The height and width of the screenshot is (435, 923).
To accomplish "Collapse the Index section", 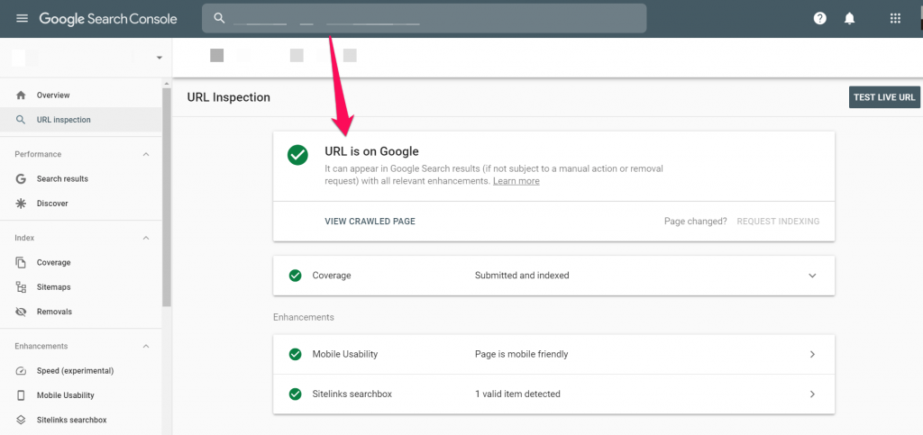I will point(146,238).
